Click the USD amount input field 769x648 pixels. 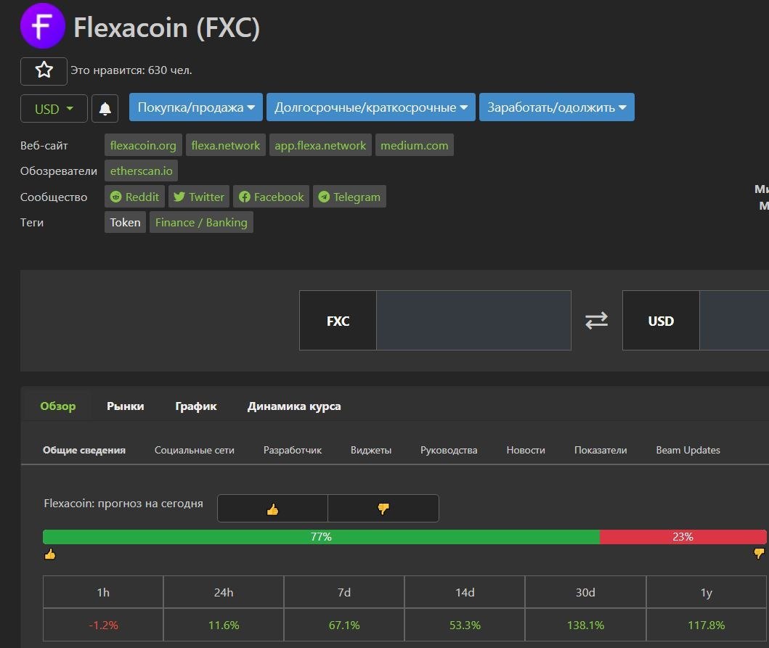click(x=734, y=321)
